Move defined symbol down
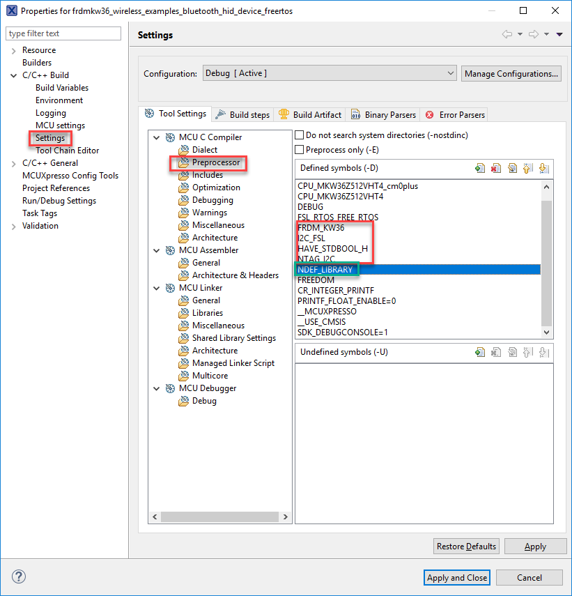 544,168
